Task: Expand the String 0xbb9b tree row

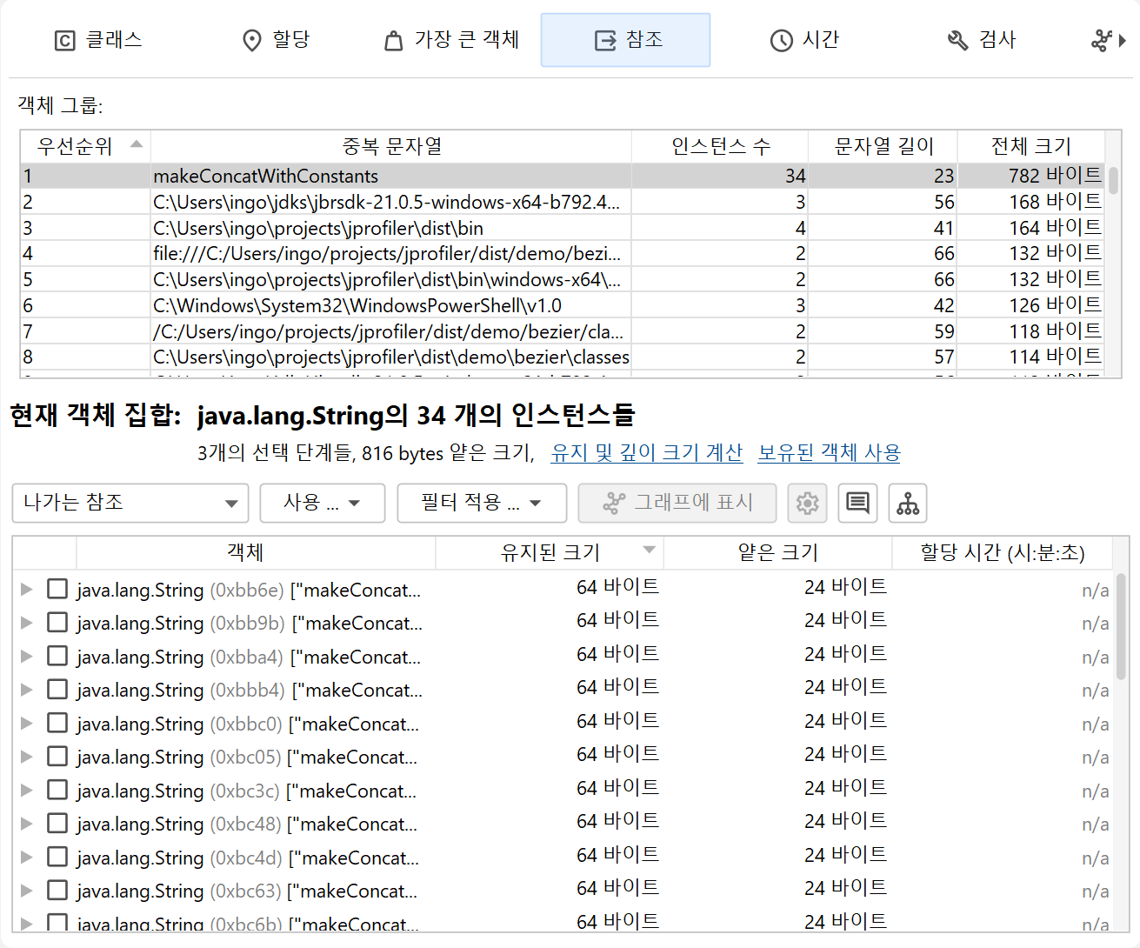Action: pyautogui.click(x=27, y=623)
